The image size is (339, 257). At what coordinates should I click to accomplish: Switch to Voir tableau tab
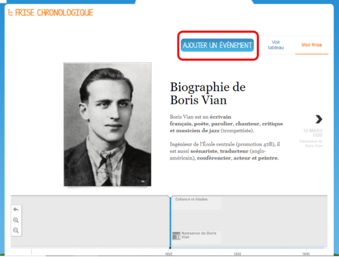[276, 45]
